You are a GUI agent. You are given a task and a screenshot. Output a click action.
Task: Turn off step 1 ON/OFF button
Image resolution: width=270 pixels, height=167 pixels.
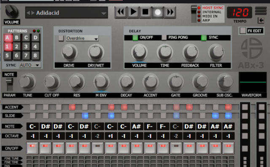point(32,148)
